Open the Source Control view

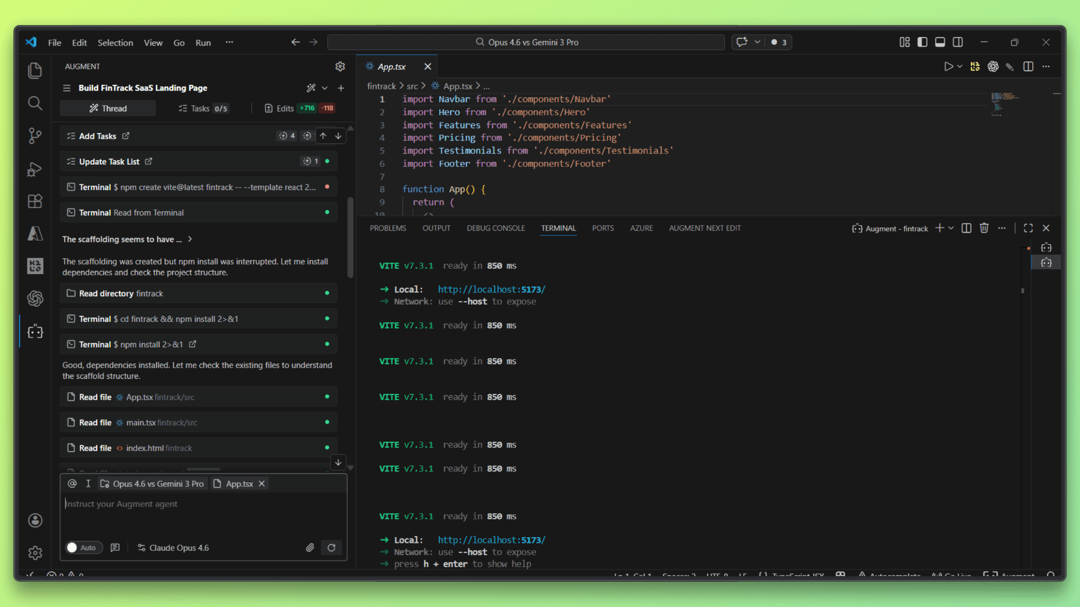(35, 135)
